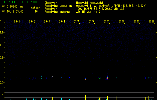The height and width of the screenshot is (100, 157).
Task: Click the 0948 time marker
Action: 122,21
